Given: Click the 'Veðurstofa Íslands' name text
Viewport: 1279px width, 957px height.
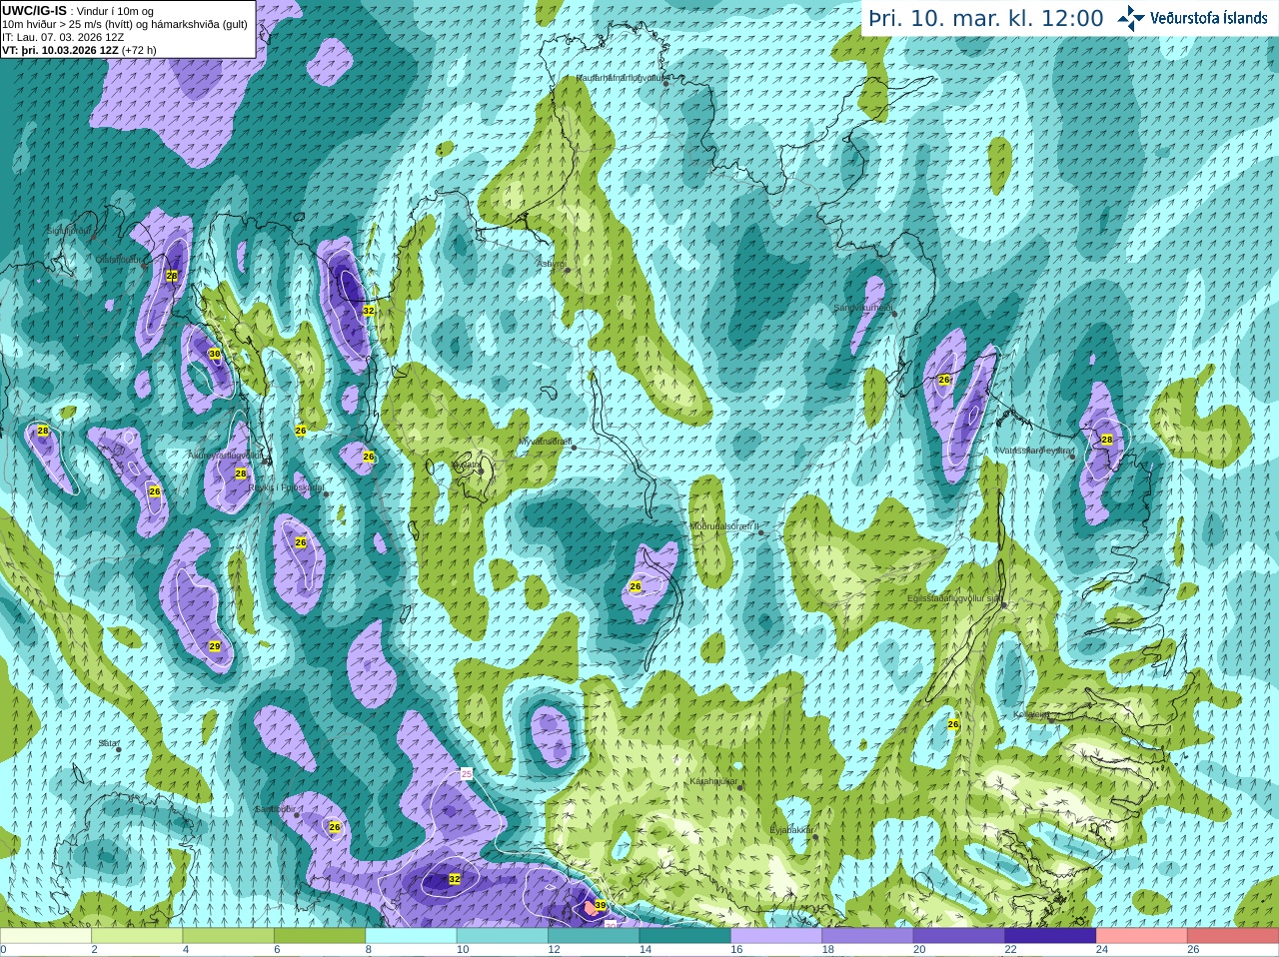Looking at the screenshot, I should point(1208,18).
